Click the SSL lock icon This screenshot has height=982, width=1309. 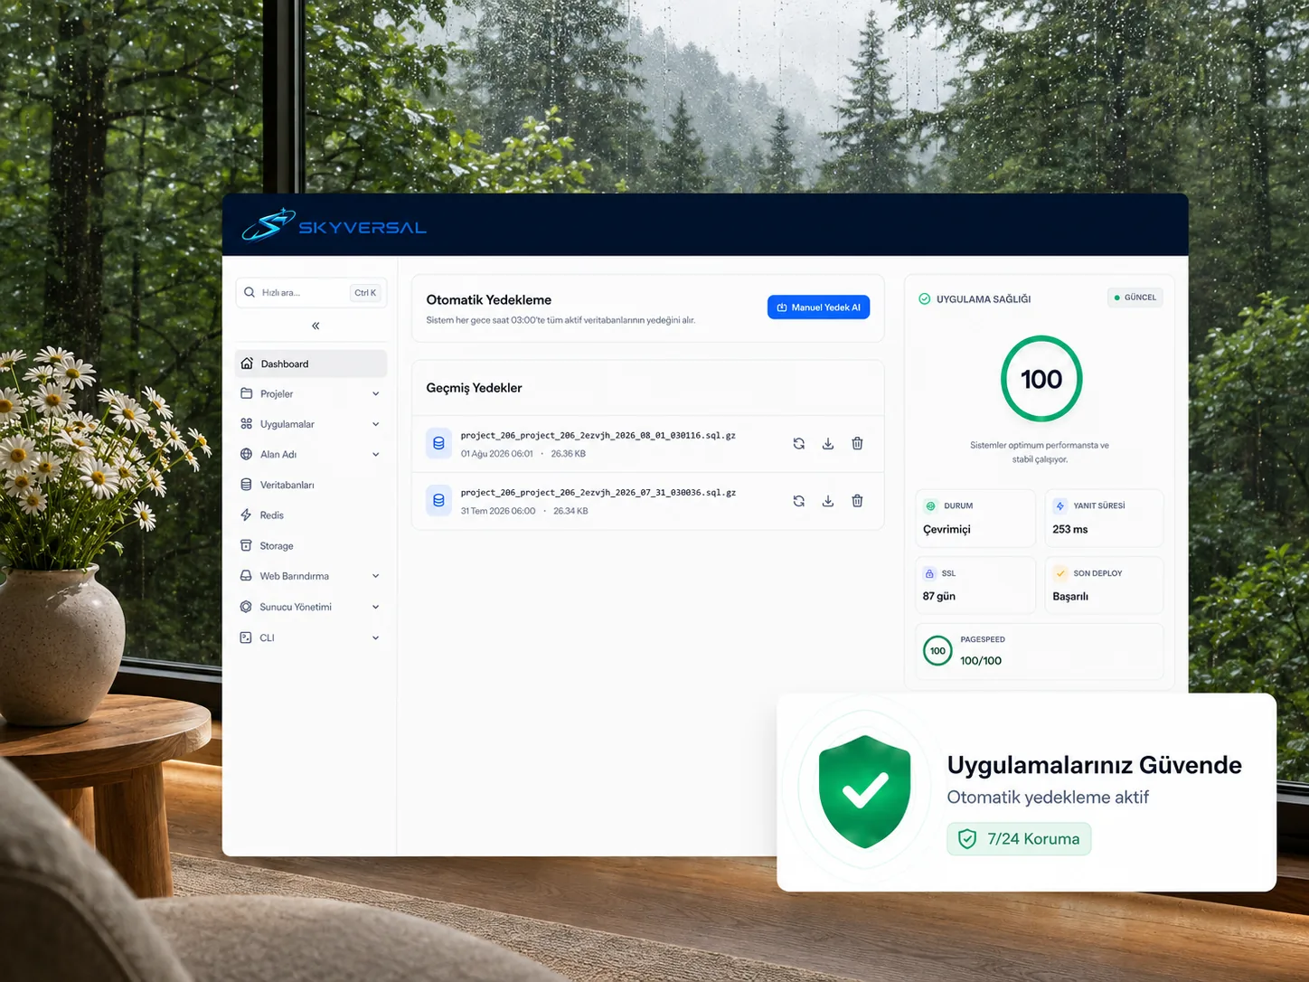[x=929, y=573]
